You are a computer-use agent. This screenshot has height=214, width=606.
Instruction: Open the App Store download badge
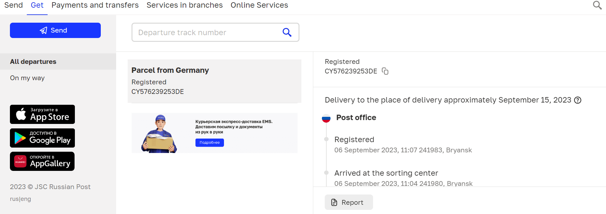(x=42, y=114)
